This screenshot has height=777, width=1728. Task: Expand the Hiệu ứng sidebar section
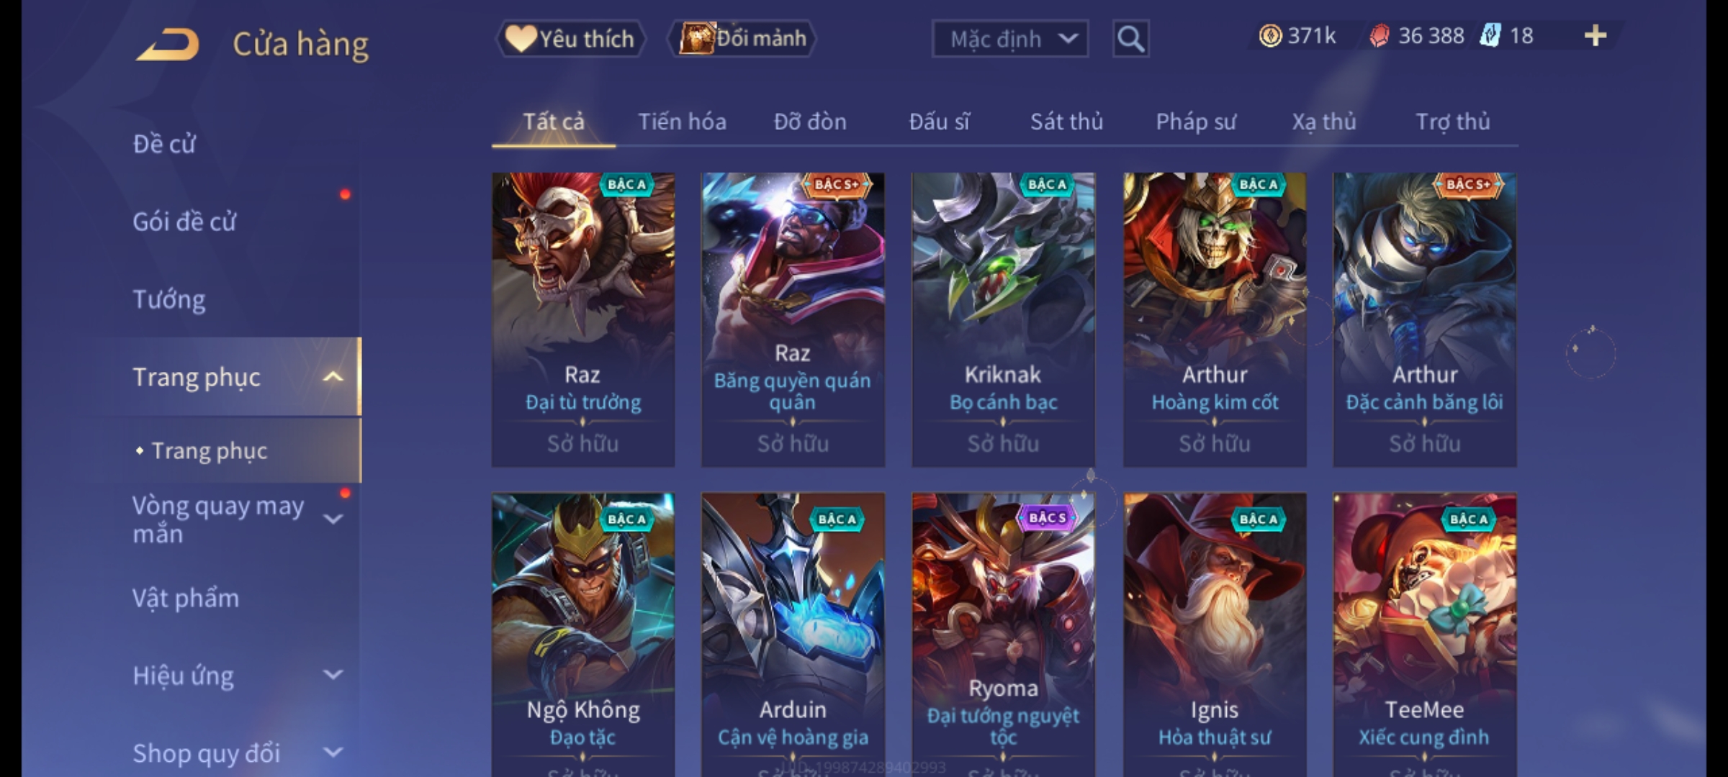333,675
